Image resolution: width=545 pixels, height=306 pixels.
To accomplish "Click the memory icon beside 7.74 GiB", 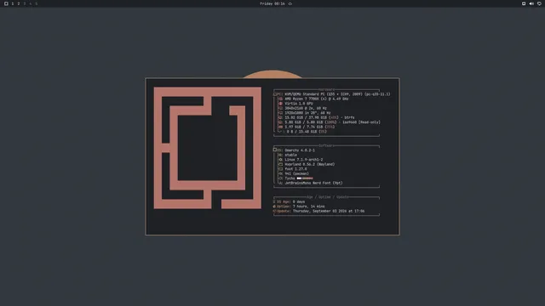I will tap(281, 127).
